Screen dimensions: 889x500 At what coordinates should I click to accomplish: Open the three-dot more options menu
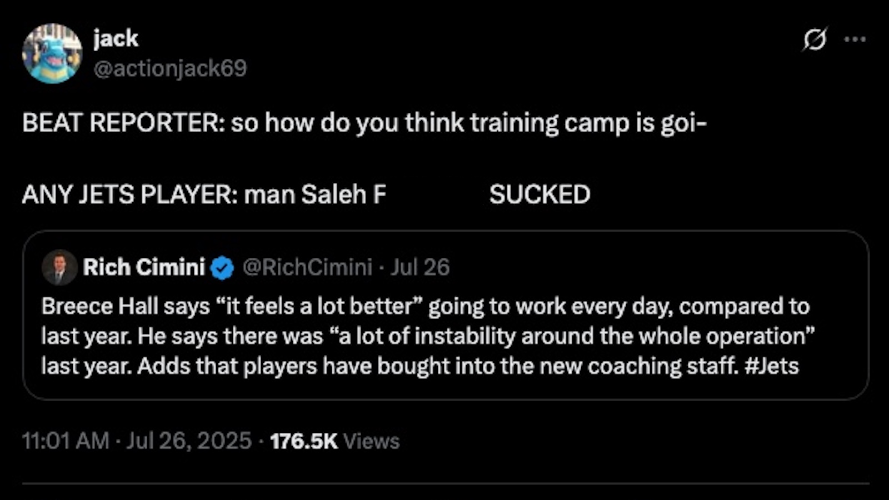tap(855, 39)
